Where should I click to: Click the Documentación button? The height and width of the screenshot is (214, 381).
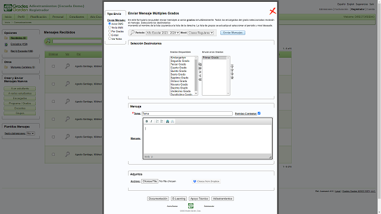point(158,199)
